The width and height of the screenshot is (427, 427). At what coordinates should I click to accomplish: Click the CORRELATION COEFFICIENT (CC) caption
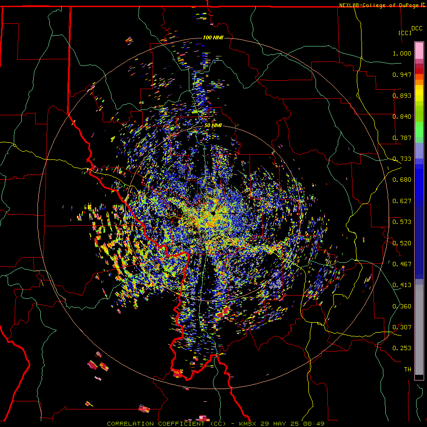tap(166, 424)
